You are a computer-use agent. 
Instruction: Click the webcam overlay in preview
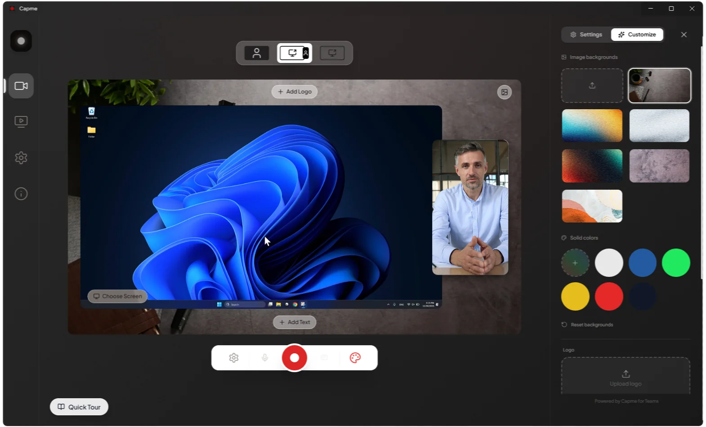[470, 207]
